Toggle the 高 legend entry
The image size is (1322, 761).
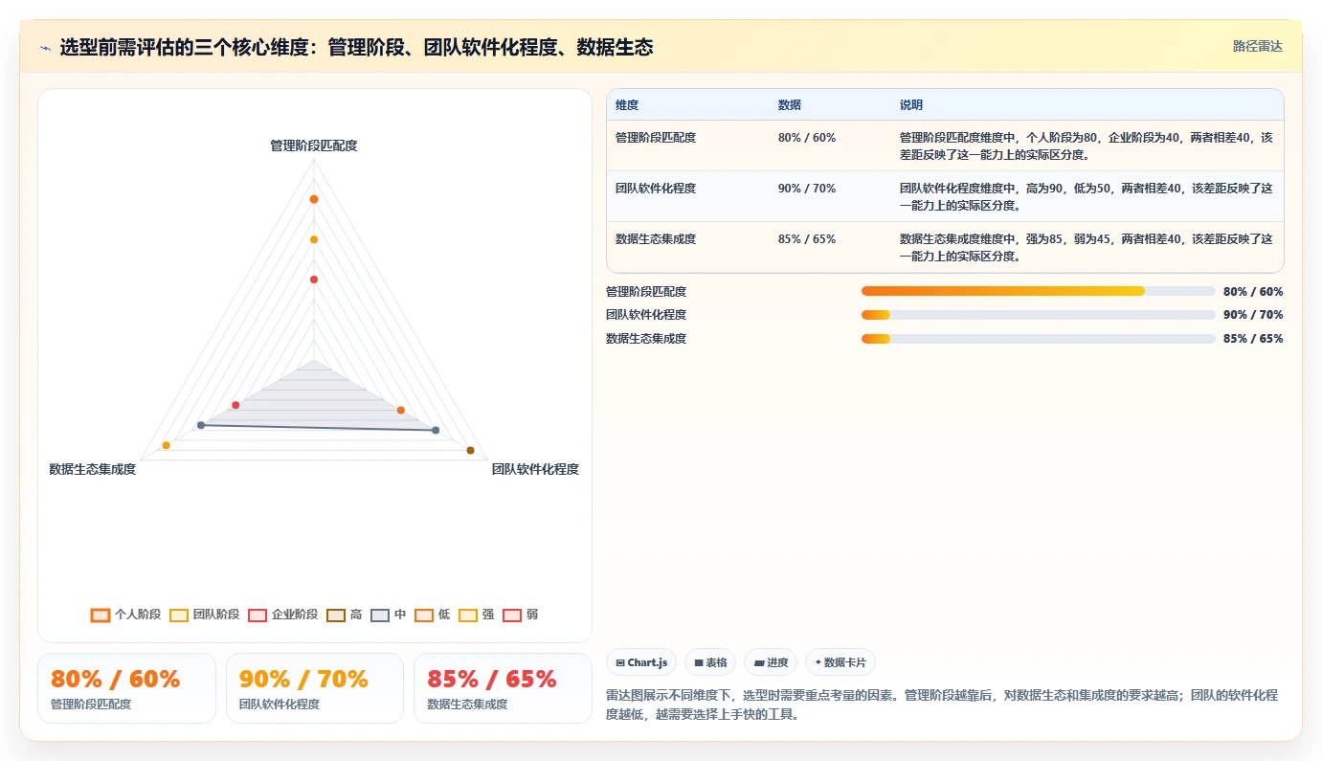pyautogui.click(x=344, y=615)
